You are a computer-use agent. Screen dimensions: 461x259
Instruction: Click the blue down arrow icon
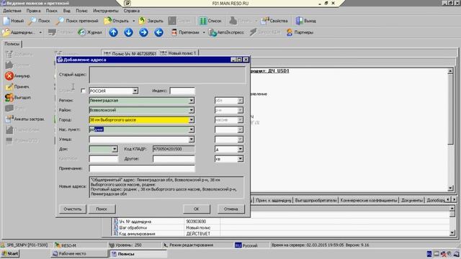coord(128,32)
